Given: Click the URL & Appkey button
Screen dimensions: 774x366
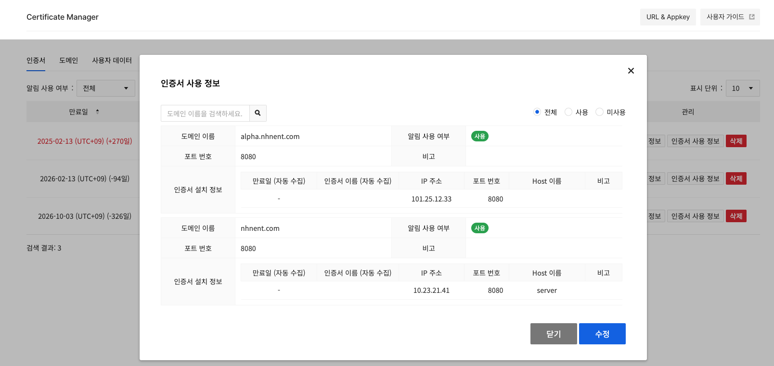Looking at the screenshot, I should click(668, 17).
